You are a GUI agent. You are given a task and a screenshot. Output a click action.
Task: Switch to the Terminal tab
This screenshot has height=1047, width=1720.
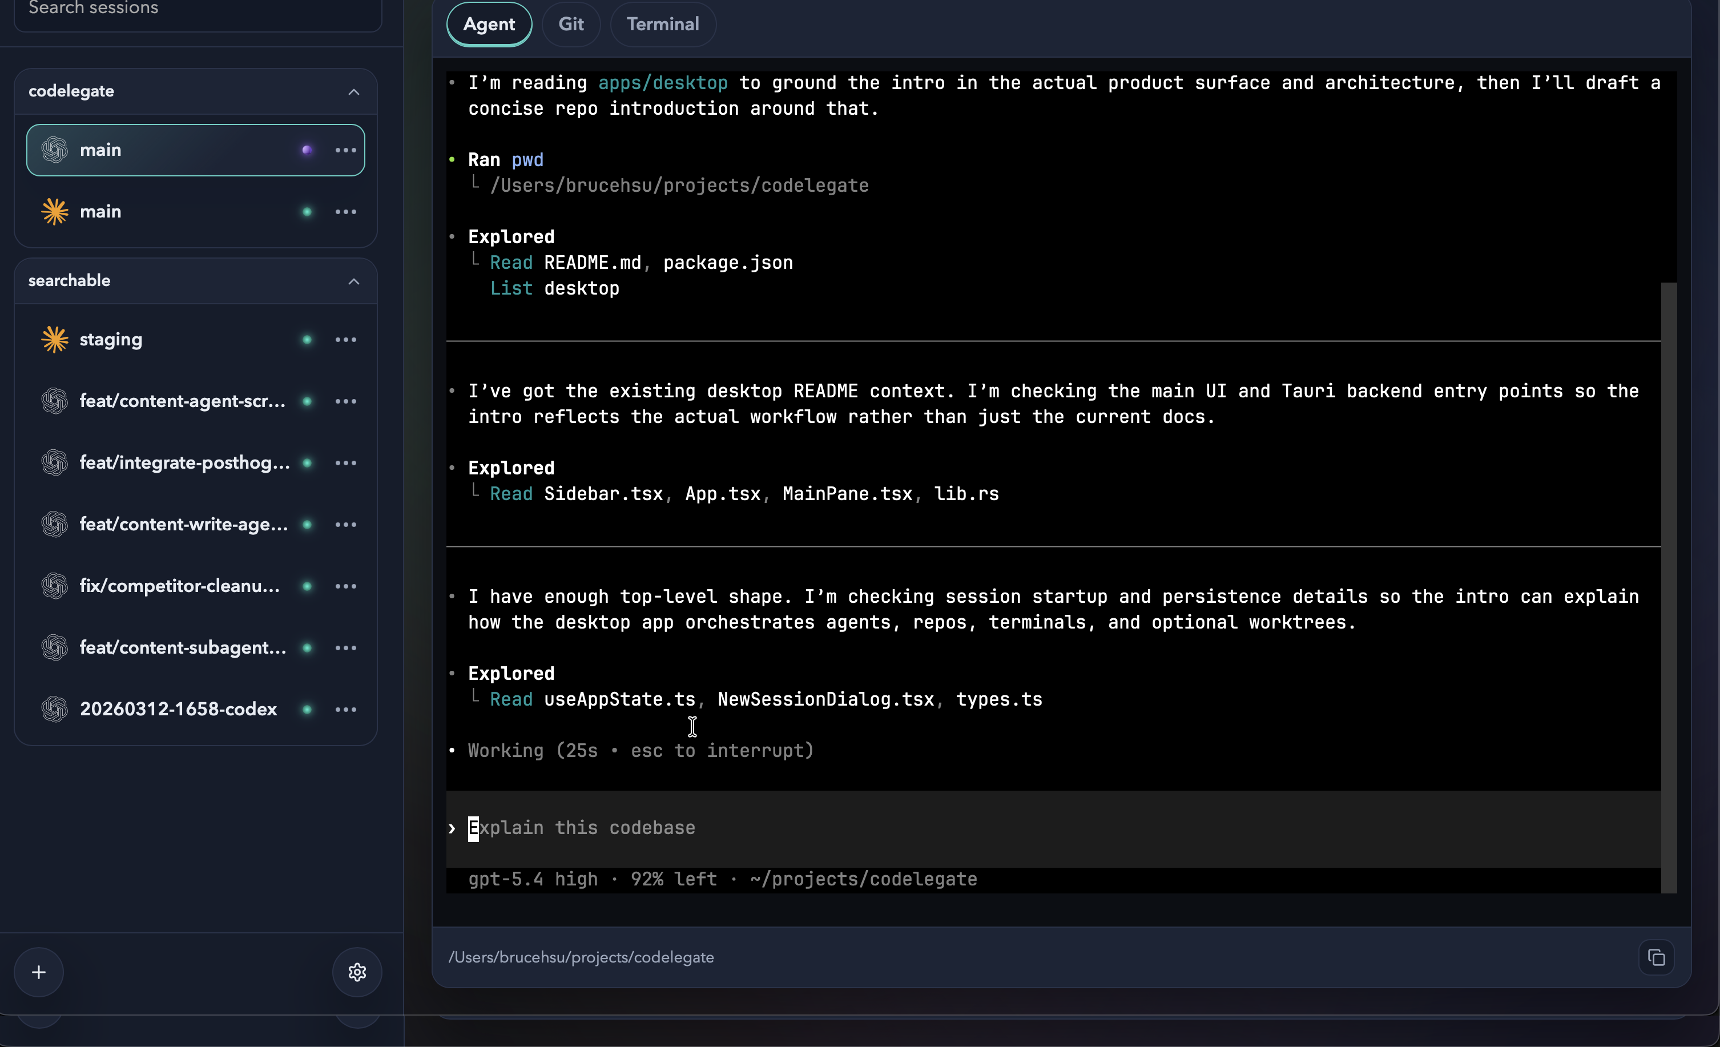coord(662,24)
